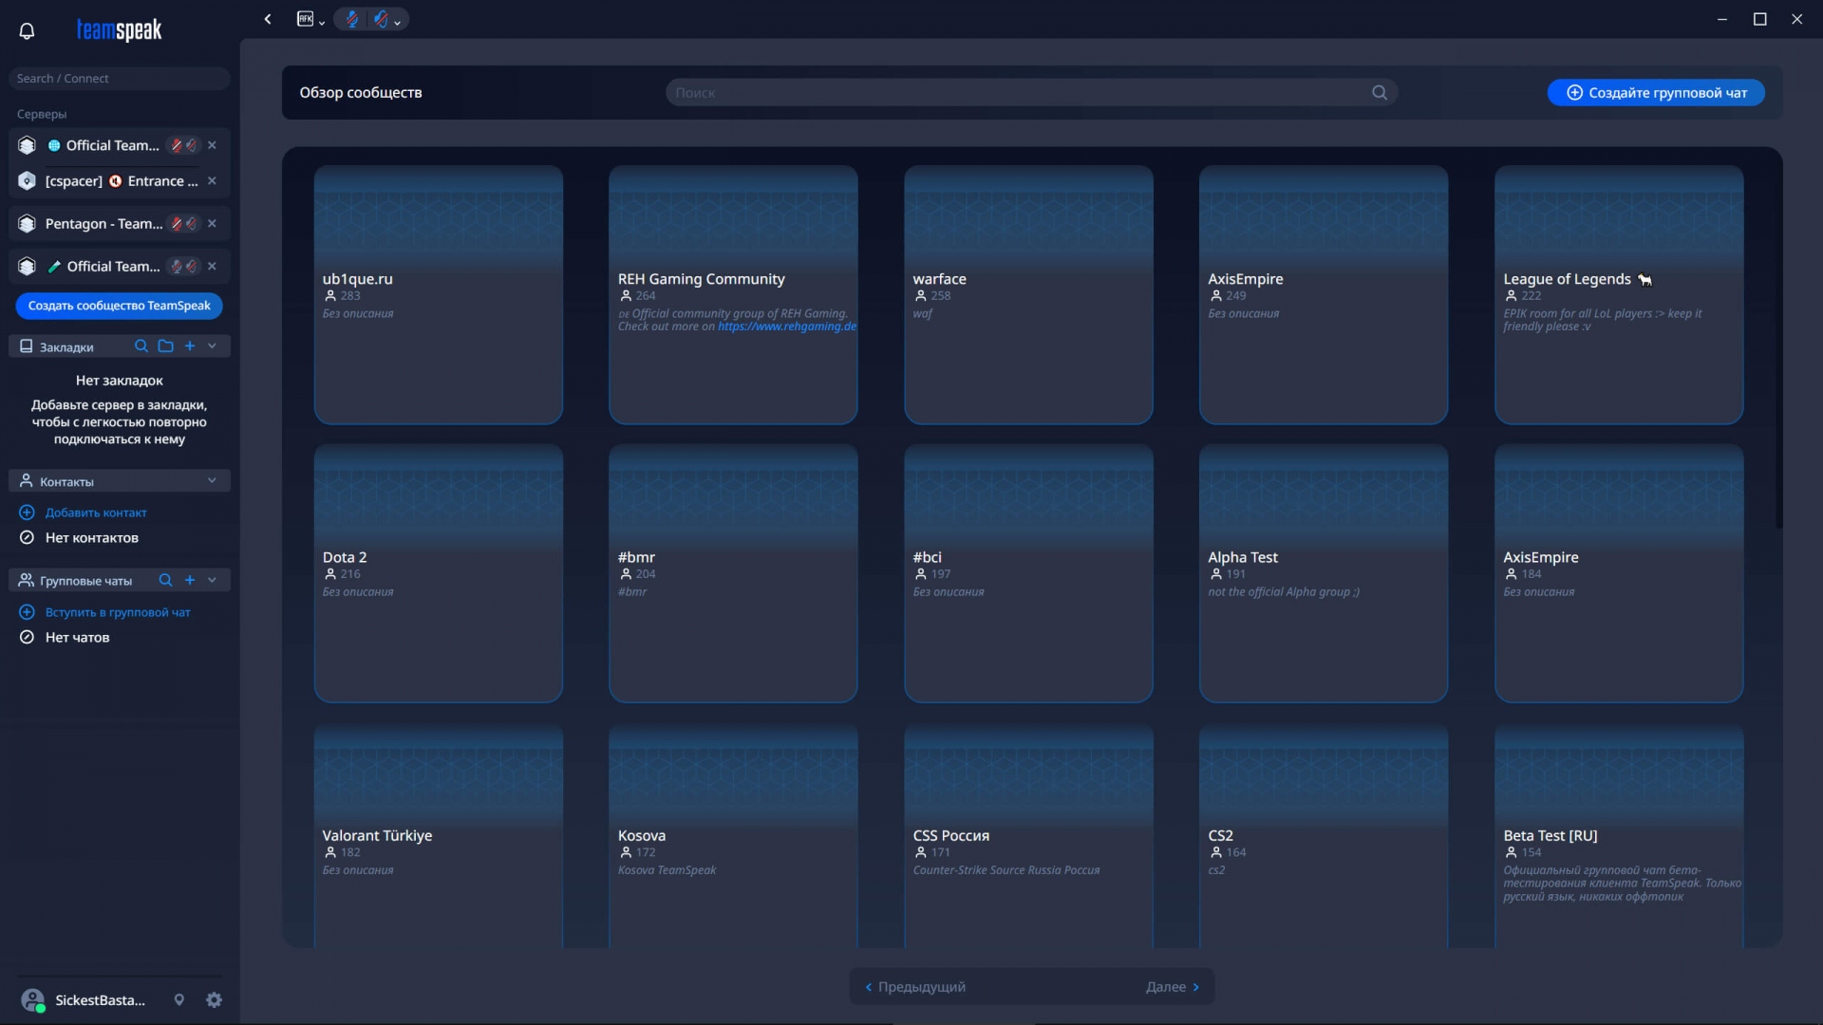Screen dimensions: 1823x1025
Task: Click the Закладки book icon
Action: (x=27, y=346)
